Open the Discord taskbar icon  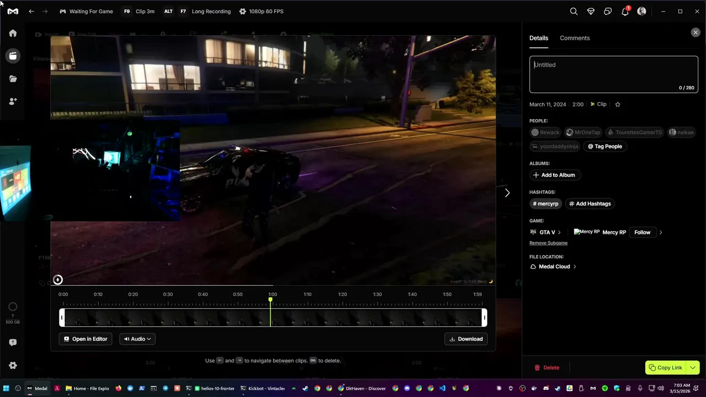click(407, 388)
